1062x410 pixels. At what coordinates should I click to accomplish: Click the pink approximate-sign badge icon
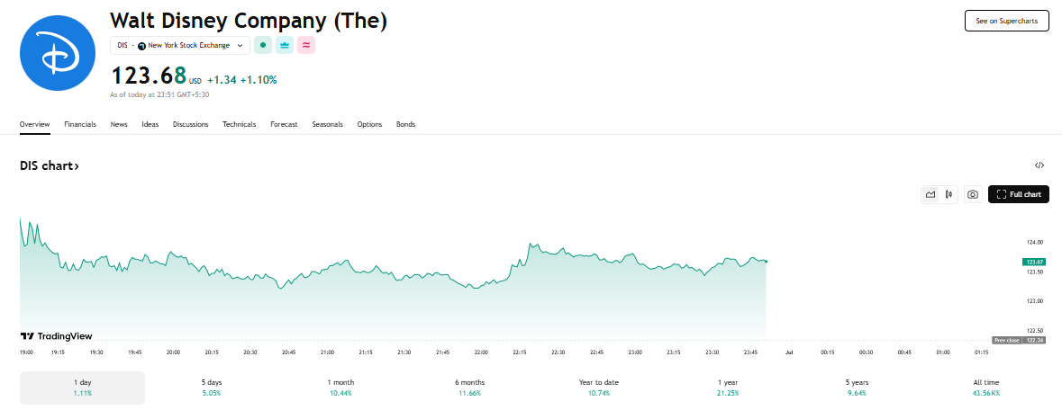[306, 45]
